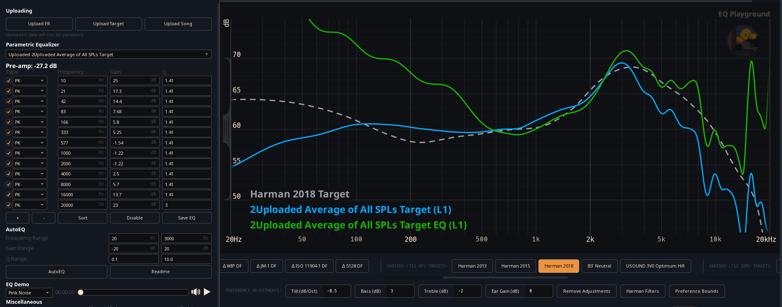Screen dimensions: 782x307
Task: Select the USOUND 3V0 Optimum Hifi target
Action: coord(655,266)
